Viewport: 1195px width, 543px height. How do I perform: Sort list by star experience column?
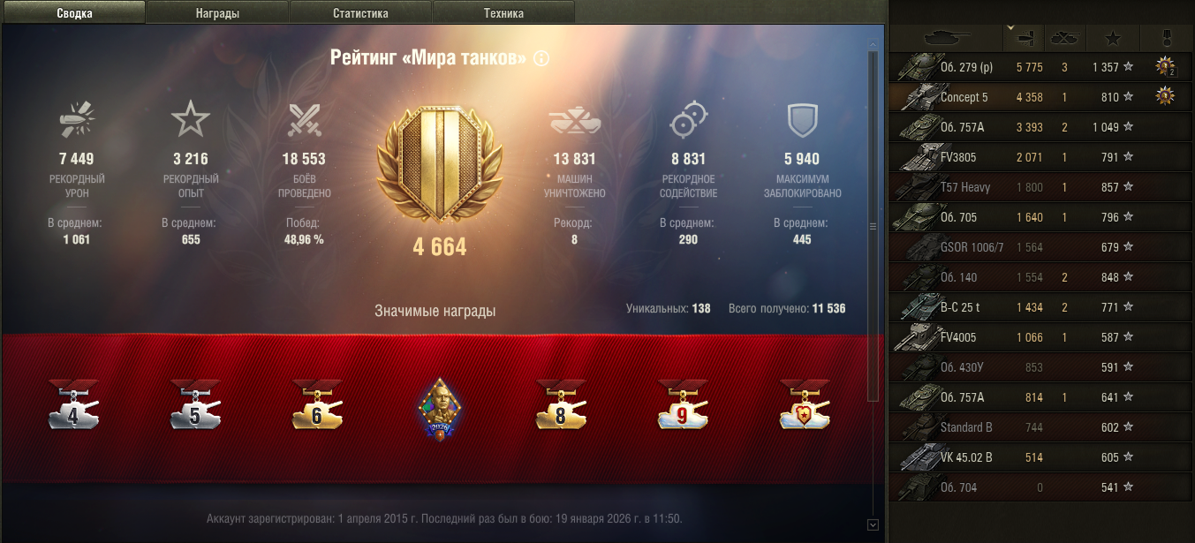coord(1113,38)
